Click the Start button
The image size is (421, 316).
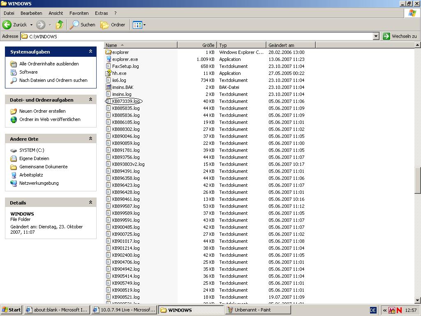[11, 310]
